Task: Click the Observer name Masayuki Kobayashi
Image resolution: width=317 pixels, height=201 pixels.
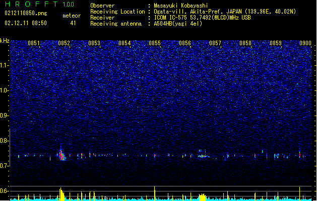Action: [x=181, y=6]
